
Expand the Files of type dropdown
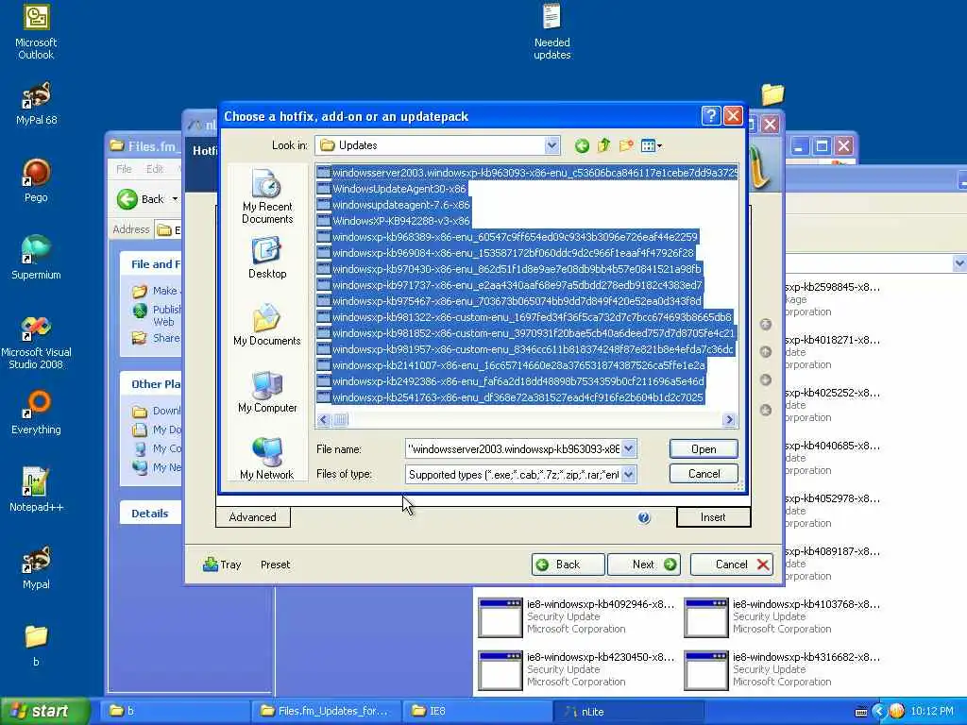pyautogui.click(x=628, y=474)
